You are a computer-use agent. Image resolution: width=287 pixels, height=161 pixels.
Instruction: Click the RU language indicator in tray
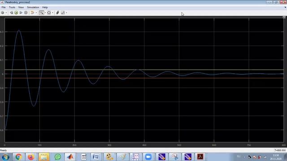point(239,157)
